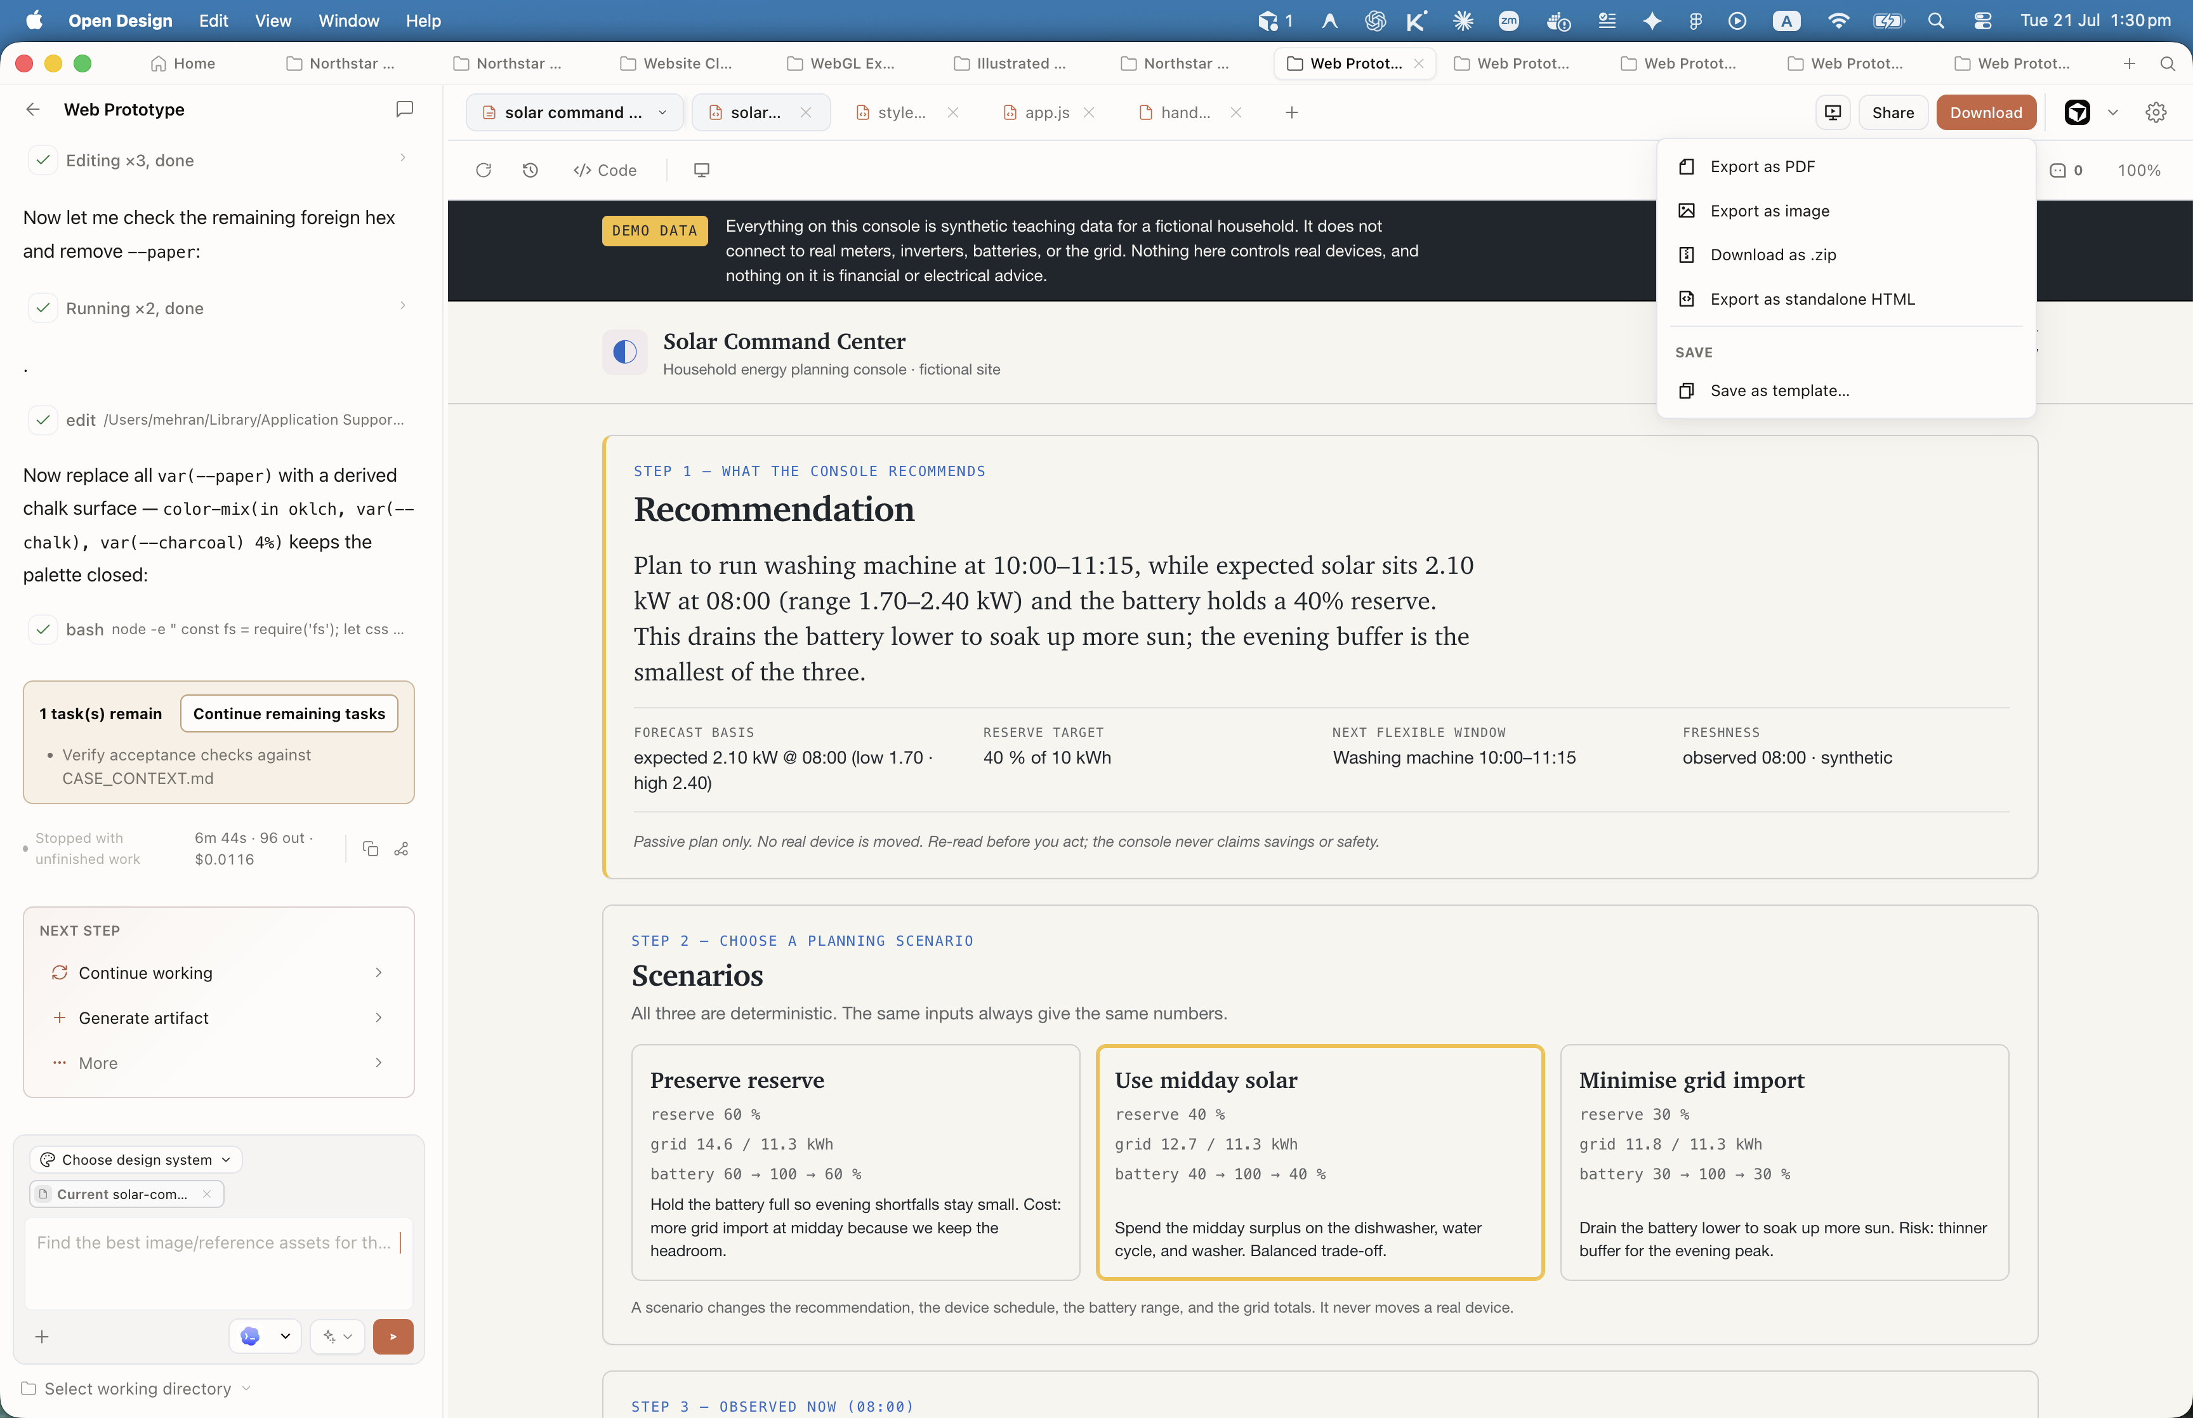Toggle the half-moon theme icon

pos(625,352)
